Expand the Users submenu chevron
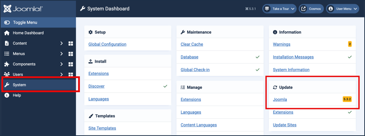Viewport: 365px width, 136px height. click(x=61, y=75)
